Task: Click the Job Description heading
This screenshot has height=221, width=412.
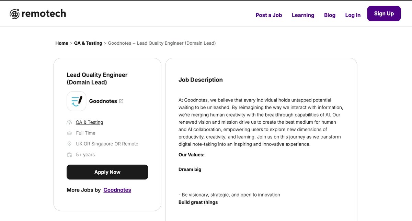Action: click(x=201, y=80)
